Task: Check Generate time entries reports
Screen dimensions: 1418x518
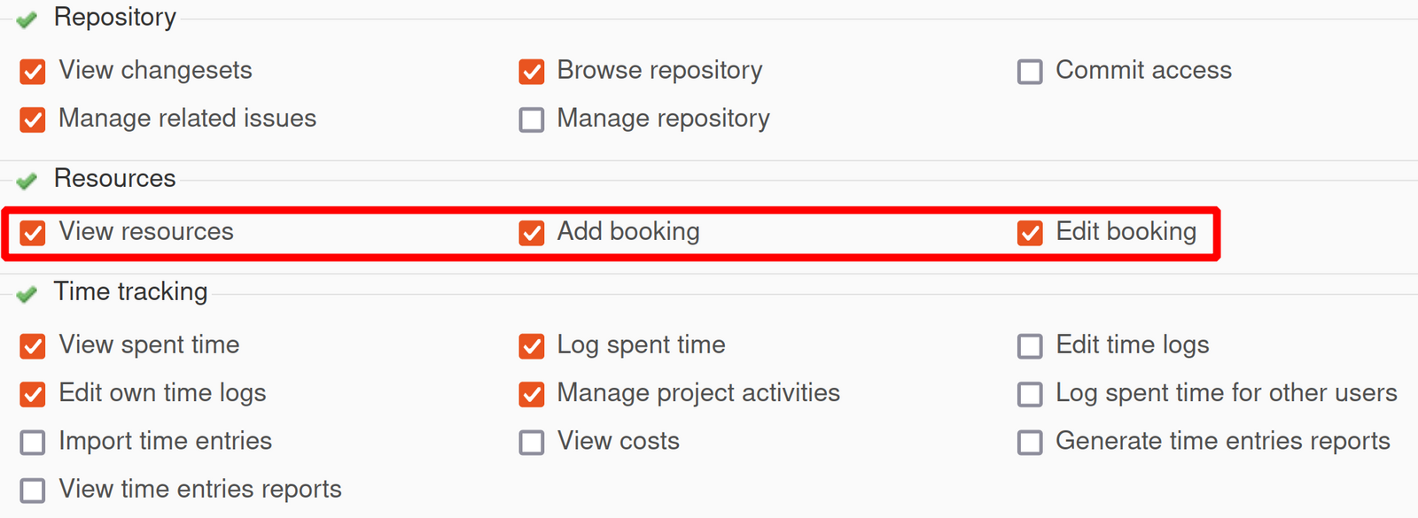Action: pyautogui.click(x=1030, y=442)
